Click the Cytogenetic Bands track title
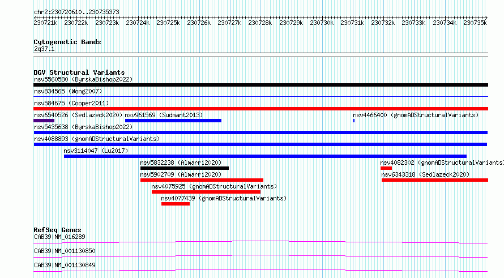The height and width of the screenshot is (278, 504). pos(67,42)
